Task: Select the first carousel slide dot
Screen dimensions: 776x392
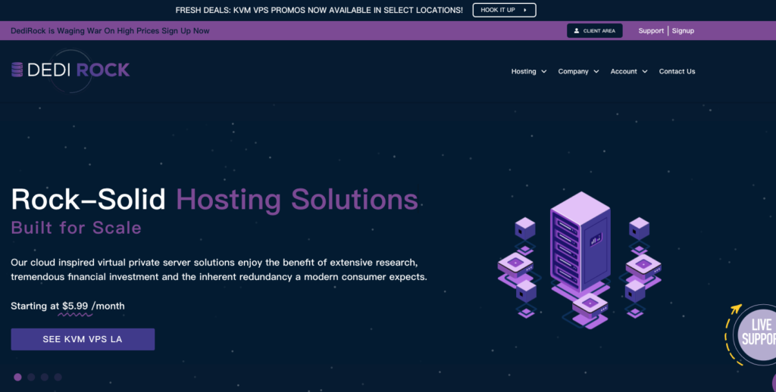Action: (17, 377)
